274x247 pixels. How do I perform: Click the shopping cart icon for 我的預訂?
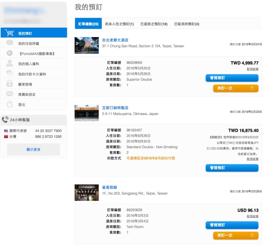coord(10,33)
